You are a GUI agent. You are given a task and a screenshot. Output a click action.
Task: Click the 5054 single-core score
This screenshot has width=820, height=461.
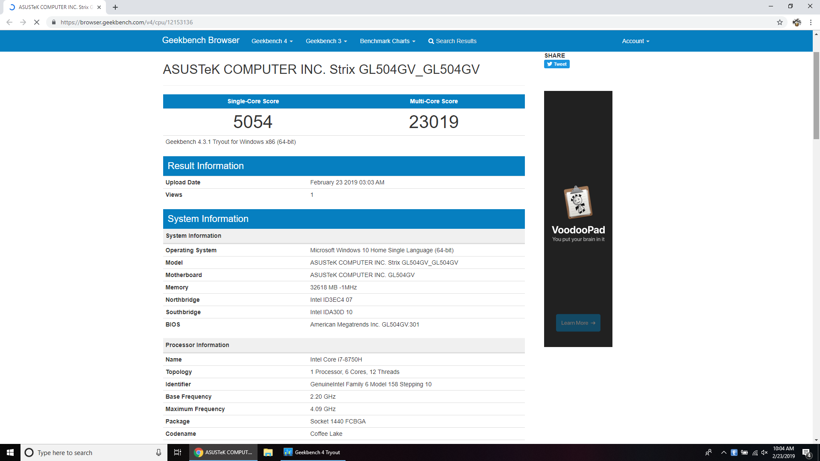click(x=253, y=122)
